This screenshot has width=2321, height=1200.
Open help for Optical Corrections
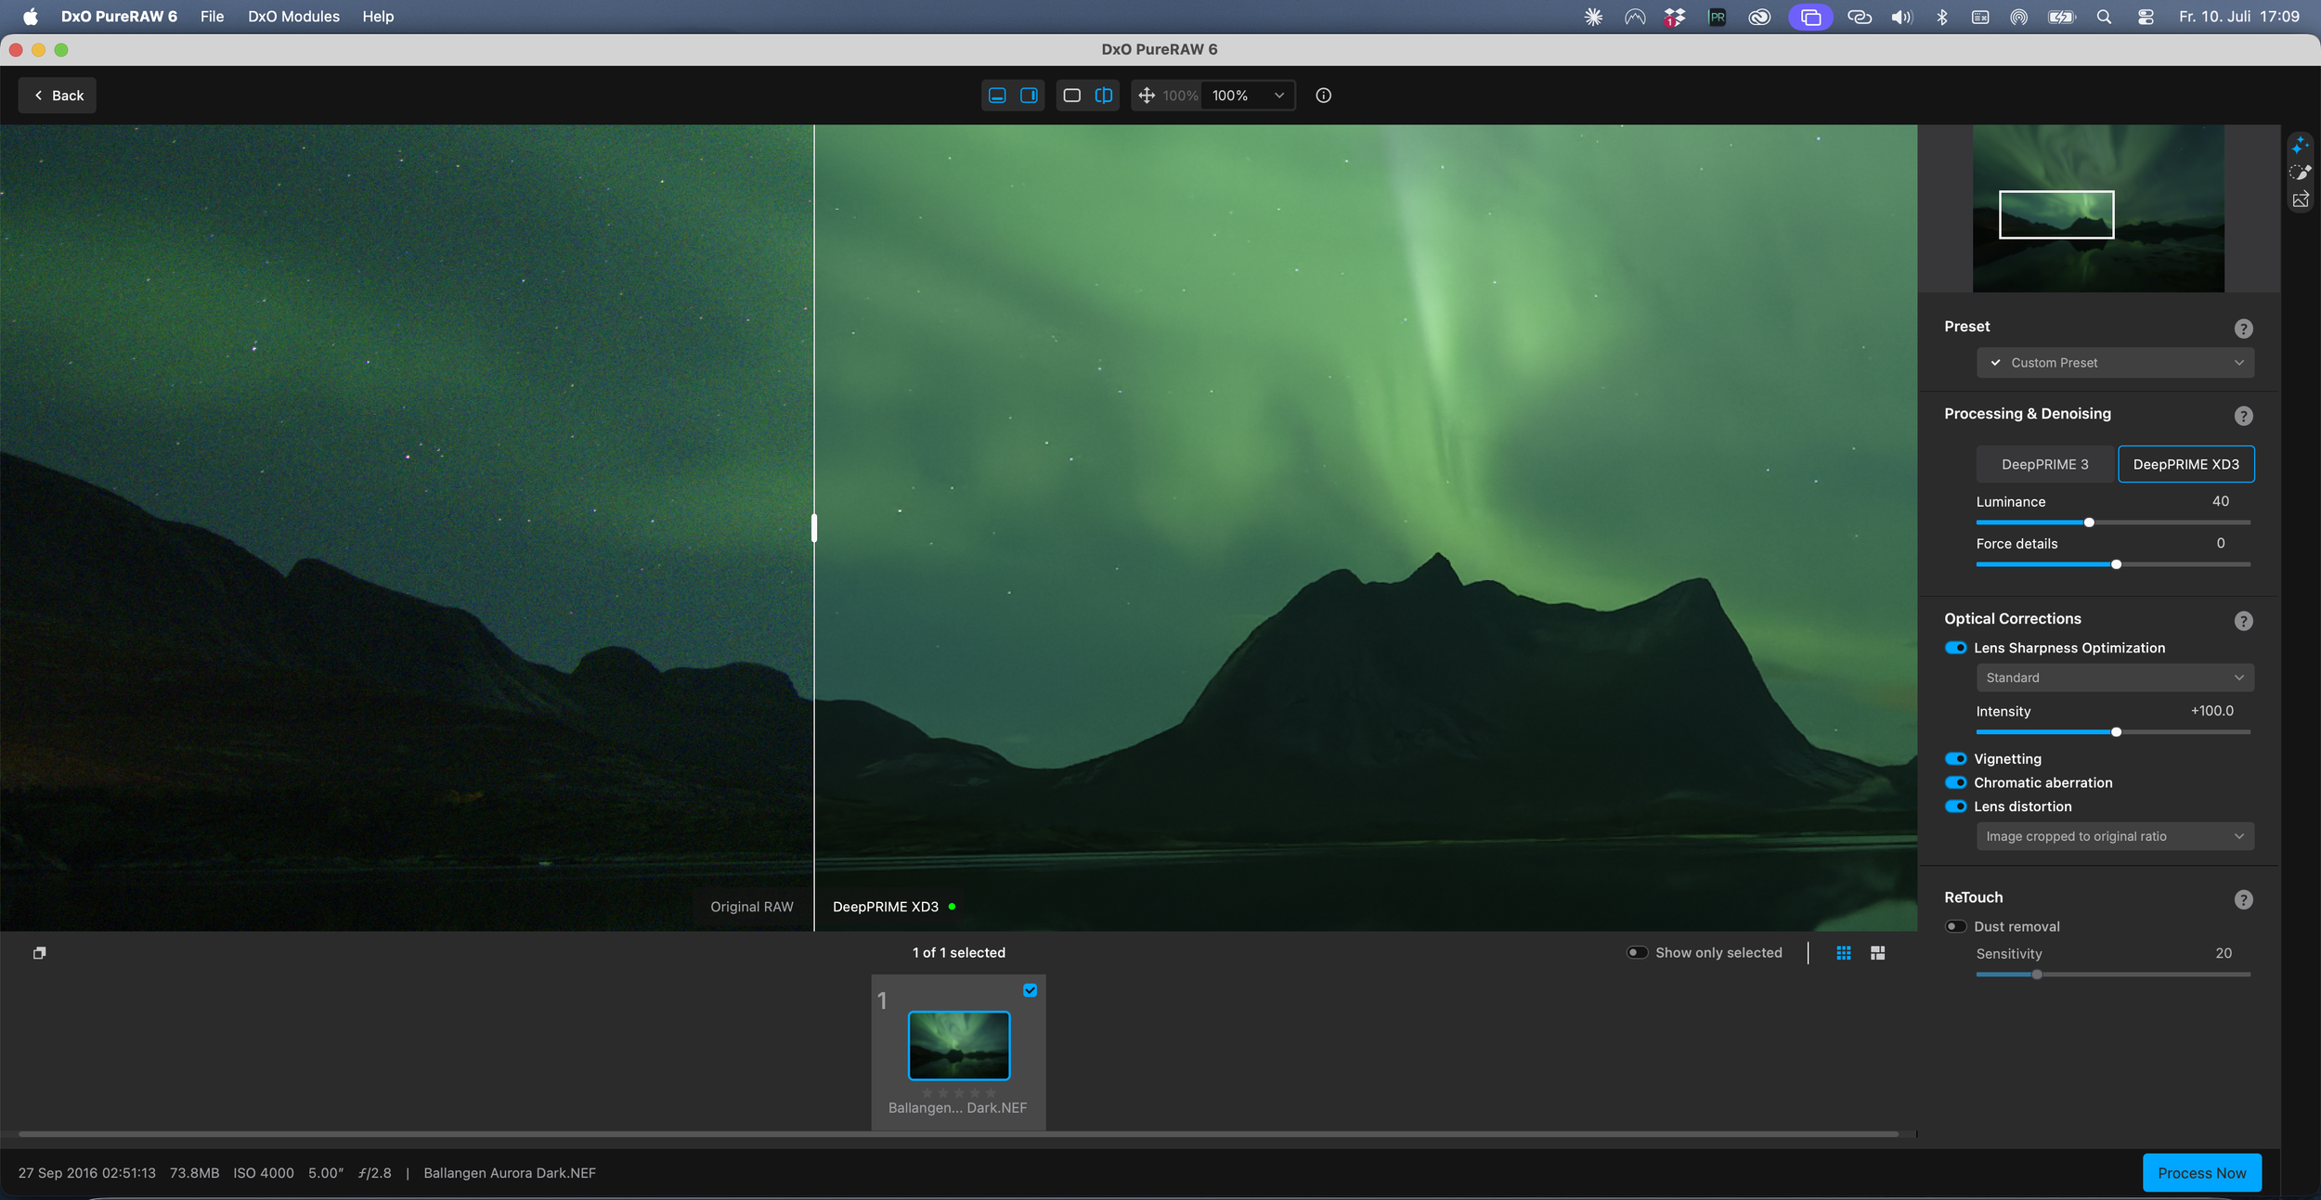[x=2243, y=621]
